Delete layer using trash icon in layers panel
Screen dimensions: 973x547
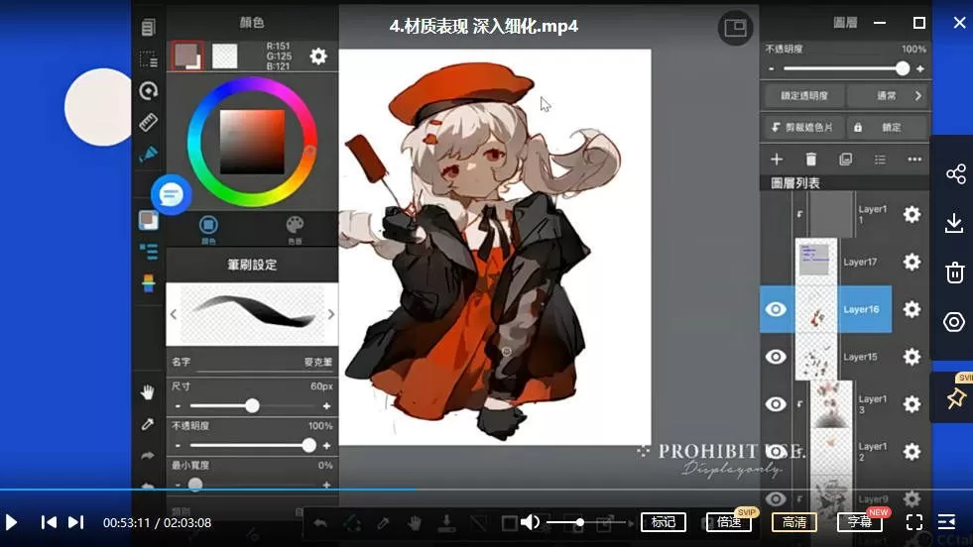point(811,160)
